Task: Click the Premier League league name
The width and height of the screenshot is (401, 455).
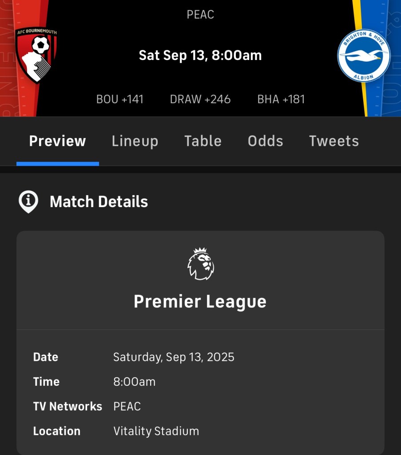Action: 200,302
